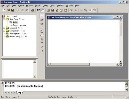
Task: Browse State Machine Diagram toolbar icon
Action: [x=61, y=10]
